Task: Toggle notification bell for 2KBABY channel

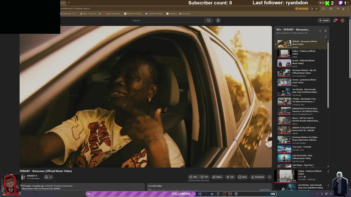Action: click(x=48, y=177)
